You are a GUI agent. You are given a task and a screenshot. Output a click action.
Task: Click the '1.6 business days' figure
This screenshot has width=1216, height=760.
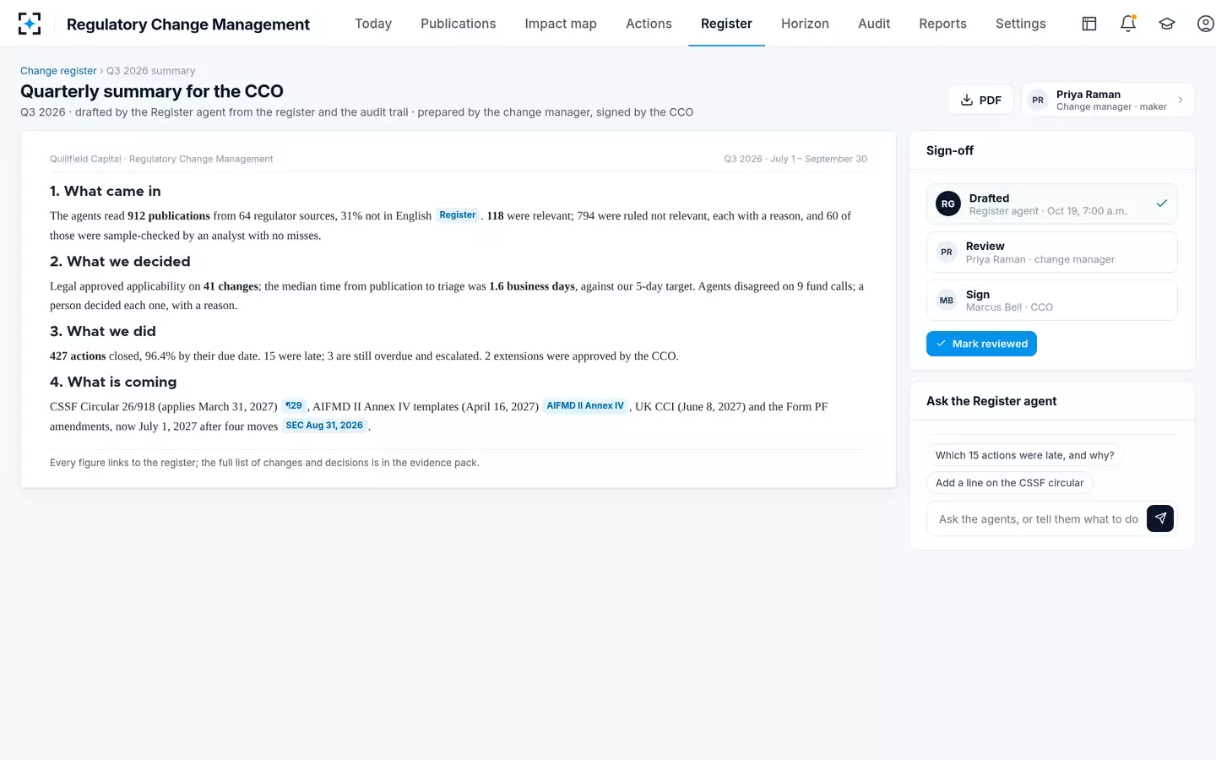532,286
